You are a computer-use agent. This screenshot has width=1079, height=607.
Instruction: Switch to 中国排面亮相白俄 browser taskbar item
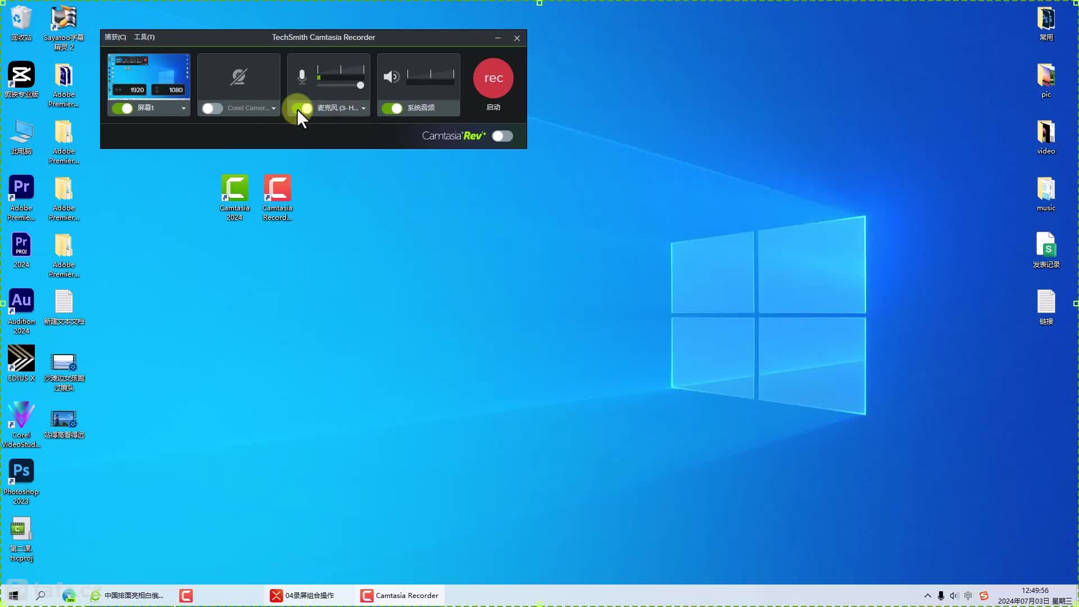128,595
